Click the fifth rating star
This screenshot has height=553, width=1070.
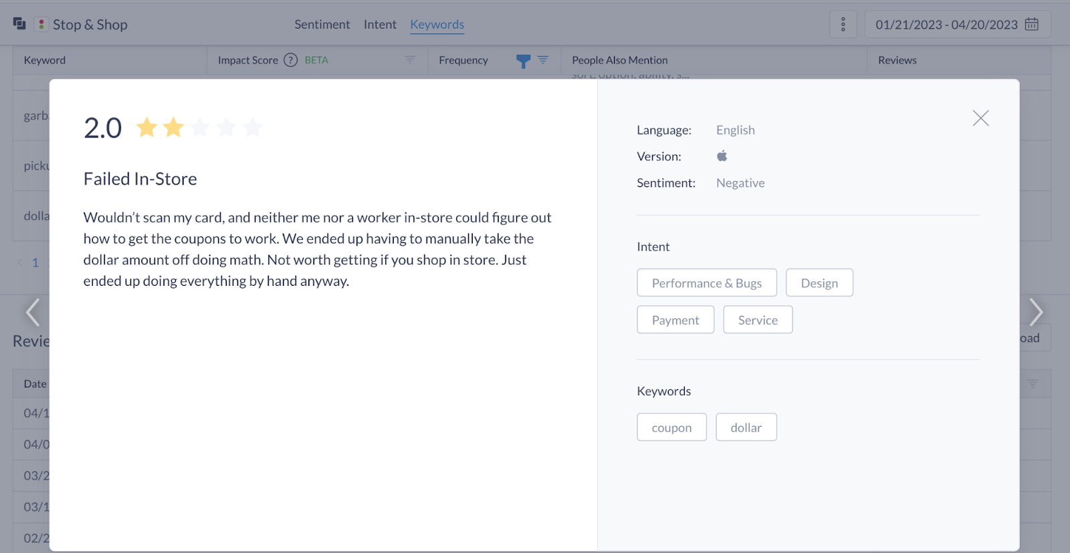pos(253,127)
